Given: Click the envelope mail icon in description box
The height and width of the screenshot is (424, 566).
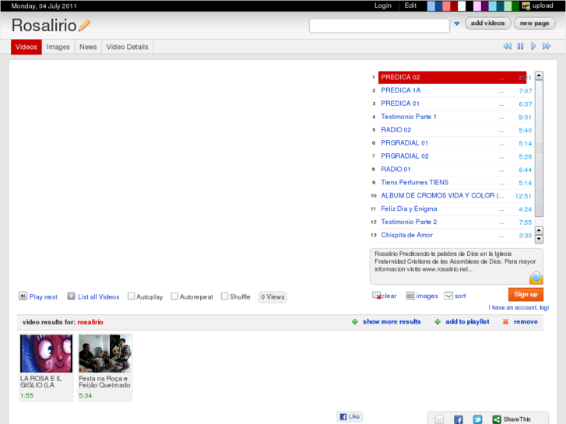Looking at the screenshot, I should click(536, 278).
